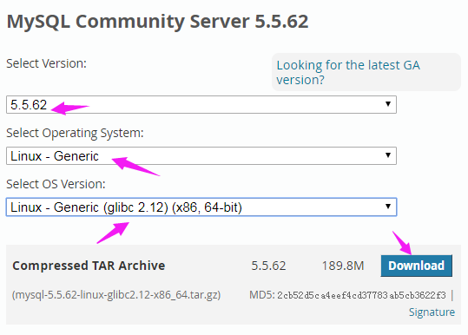Open the Signature link
The height and width of the screenshot is (335, 468).
(x=432, y=312)
